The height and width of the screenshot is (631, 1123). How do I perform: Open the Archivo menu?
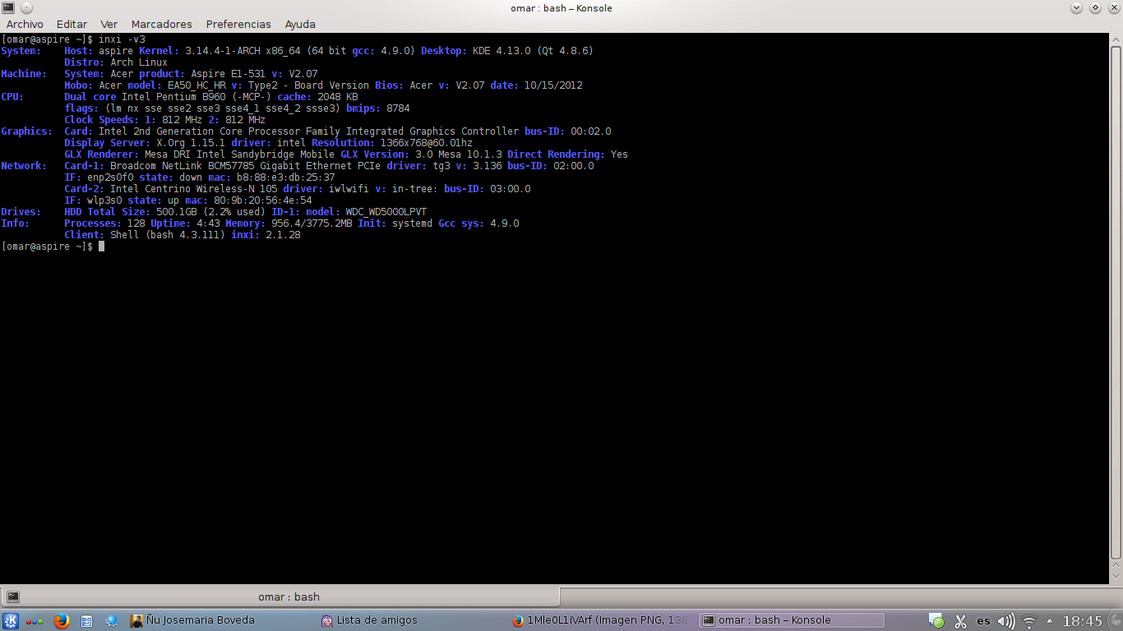25,24
